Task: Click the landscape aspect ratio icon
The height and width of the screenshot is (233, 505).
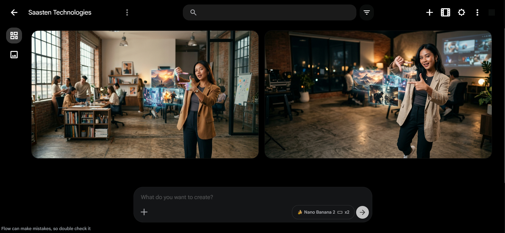Action: (x=340, y=212)
